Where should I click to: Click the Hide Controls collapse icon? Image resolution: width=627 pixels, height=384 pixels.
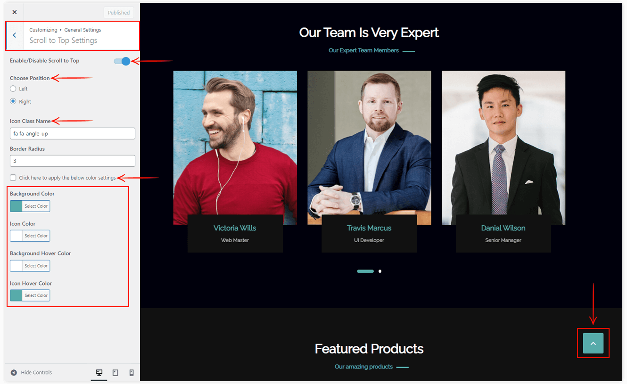coord(14,373)
